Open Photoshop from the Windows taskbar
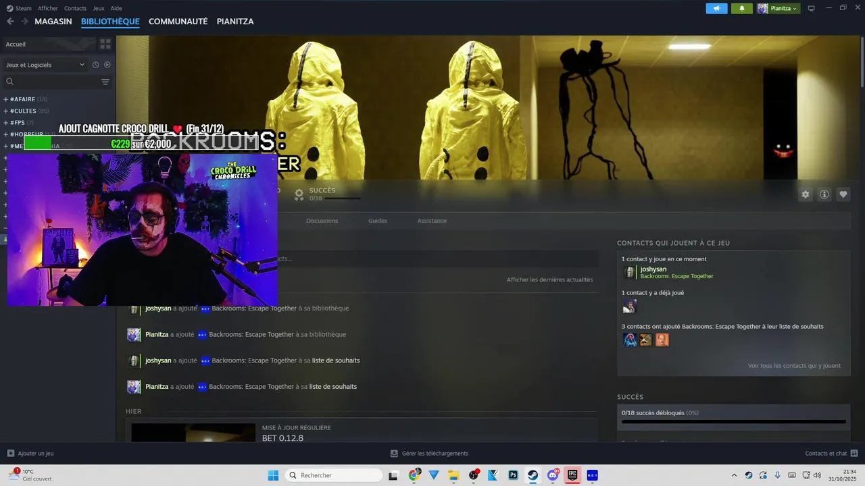 click(513, 475)
